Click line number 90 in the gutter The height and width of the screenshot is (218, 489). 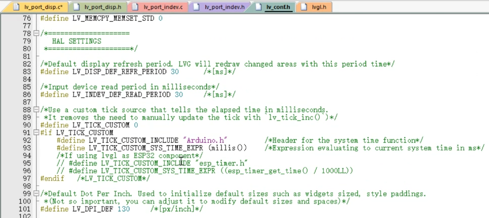[27, 125]
